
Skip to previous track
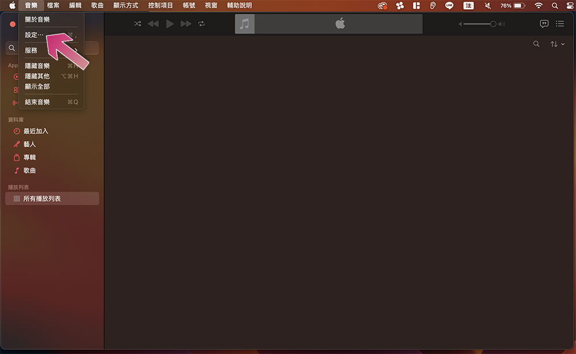pos(153,24)
